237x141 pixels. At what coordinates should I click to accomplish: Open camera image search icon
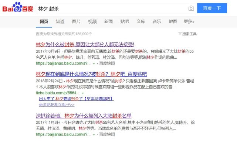pyautogui.click(x=191, y=8)
